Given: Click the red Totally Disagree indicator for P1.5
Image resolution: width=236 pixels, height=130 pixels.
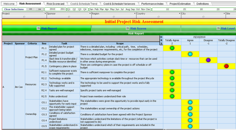Looking at the screenshot, I should 227,66.
